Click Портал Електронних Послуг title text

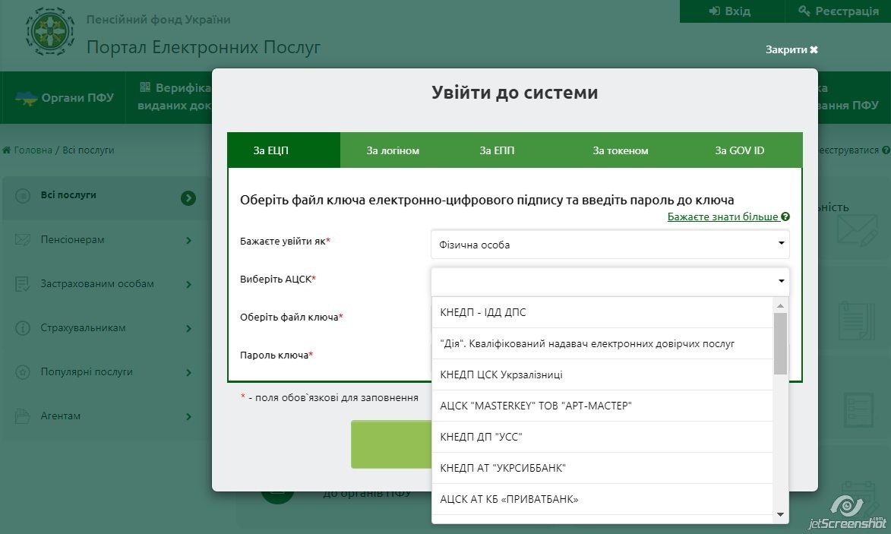(204, 46)
